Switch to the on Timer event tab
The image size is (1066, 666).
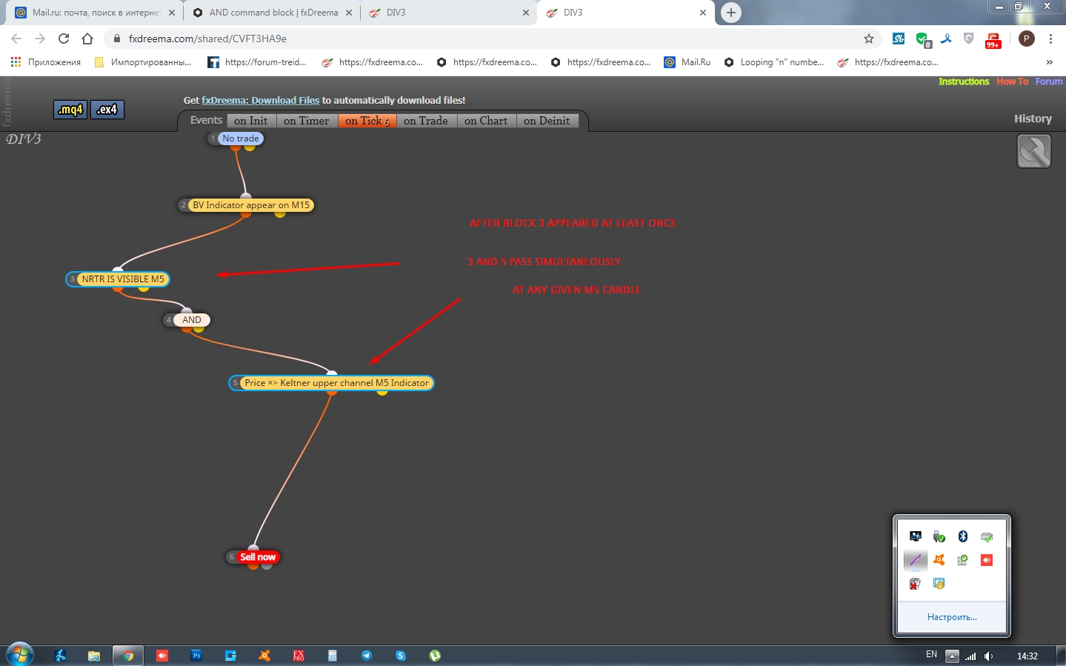(306, 121)
